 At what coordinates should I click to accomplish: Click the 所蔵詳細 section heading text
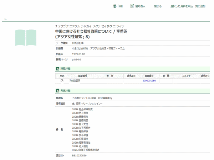tap(65, 69)
